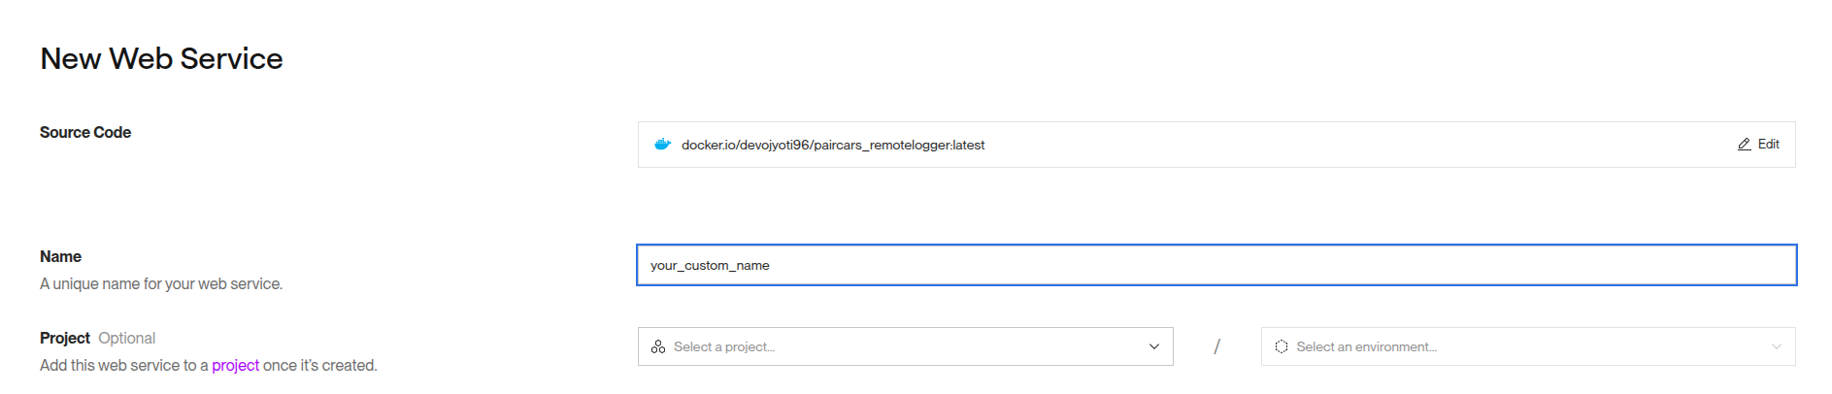Viewport: 1832px width, 394px height.
Task: Click the Docker whale icon
Action: click(662, 145)
